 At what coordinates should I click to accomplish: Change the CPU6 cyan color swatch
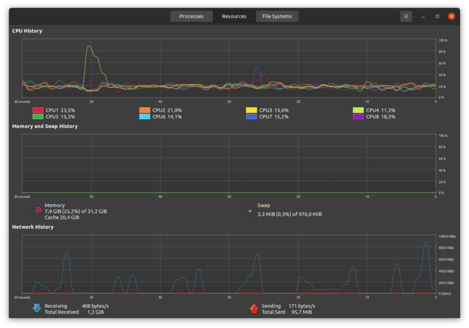pyautogui.click(x=145, y=117)
